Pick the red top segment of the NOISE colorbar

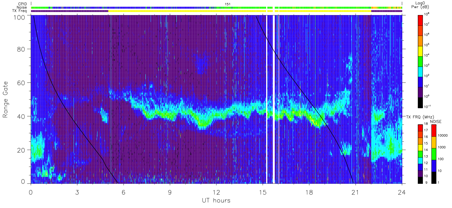433,130
